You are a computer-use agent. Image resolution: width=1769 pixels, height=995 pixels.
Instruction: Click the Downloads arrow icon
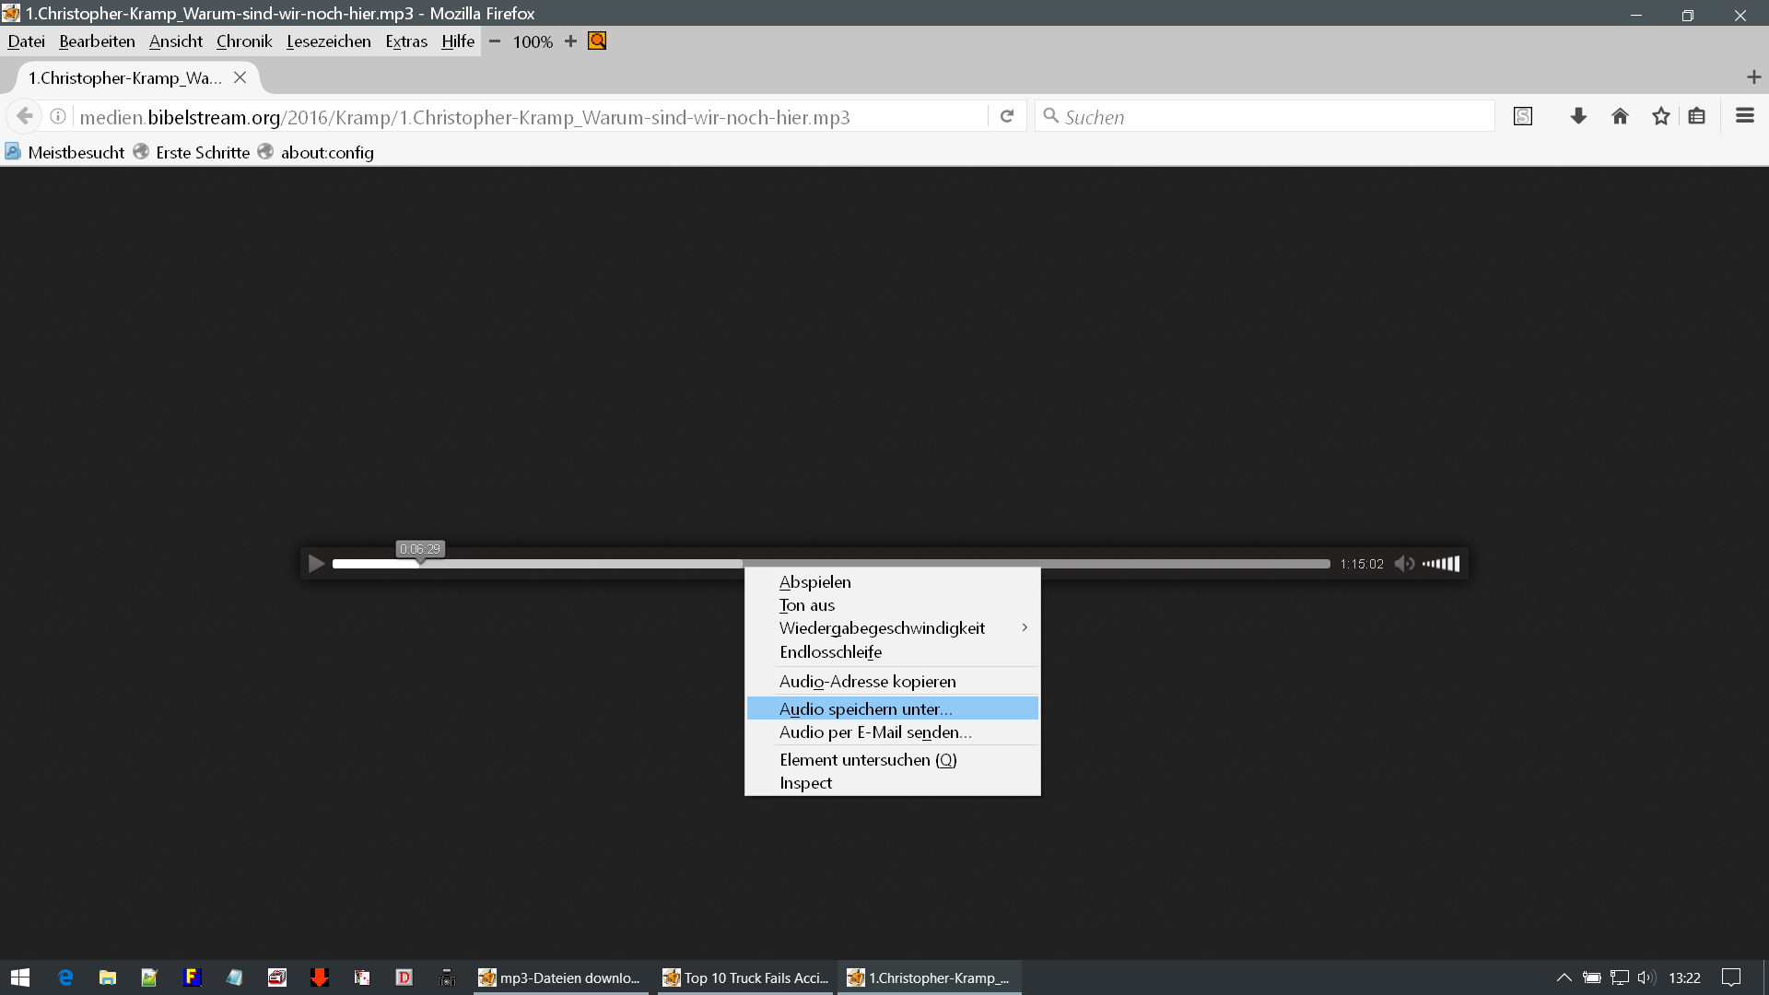click(x=1578, y=116)
